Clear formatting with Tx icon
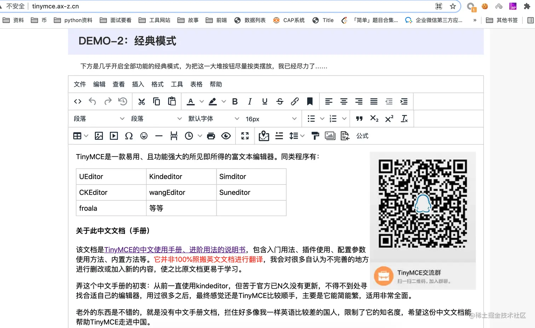Viewport: 535px width, 328px height. pos(404,119)
